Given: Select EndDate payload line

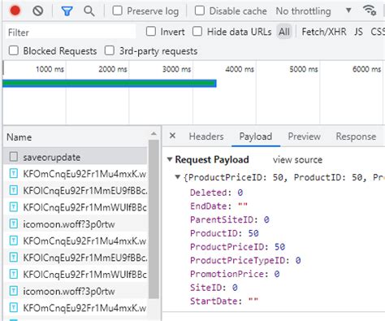Looking at the screenshot, I should [218, 206].
